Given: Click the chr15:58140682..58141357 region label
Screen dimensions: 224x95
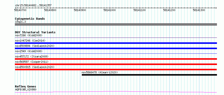Looking at the screenshot, I should 33,6.
